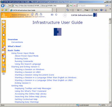Click the round globe icon atop sidebar
The image size is (112, 107).
coord(4,22)
